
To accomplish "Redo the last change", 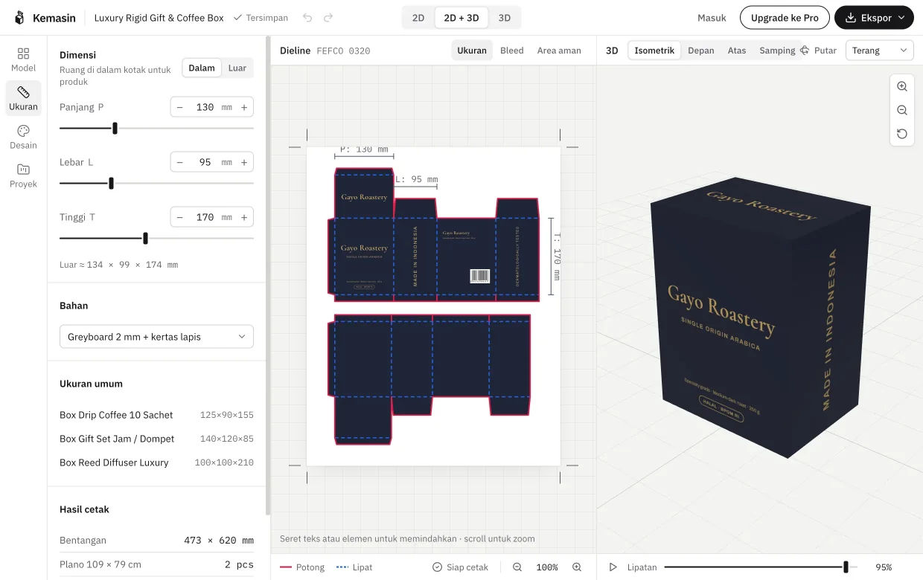I will pos(328,18).
